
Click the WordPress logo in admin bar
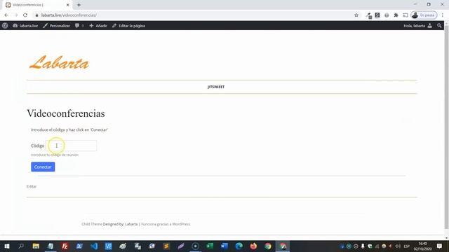coord(5,26)
